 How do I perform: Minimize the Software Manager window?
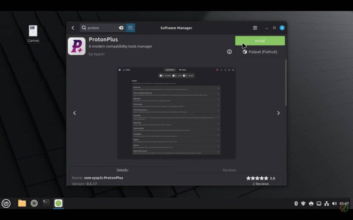pyautogui.click(x=266, y=28)
